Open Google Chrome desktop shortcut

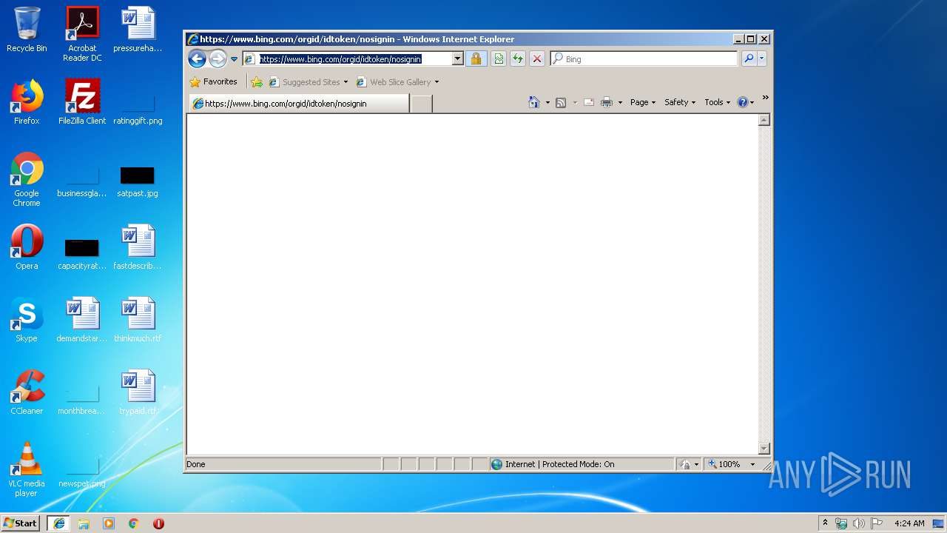coord(27,180)
